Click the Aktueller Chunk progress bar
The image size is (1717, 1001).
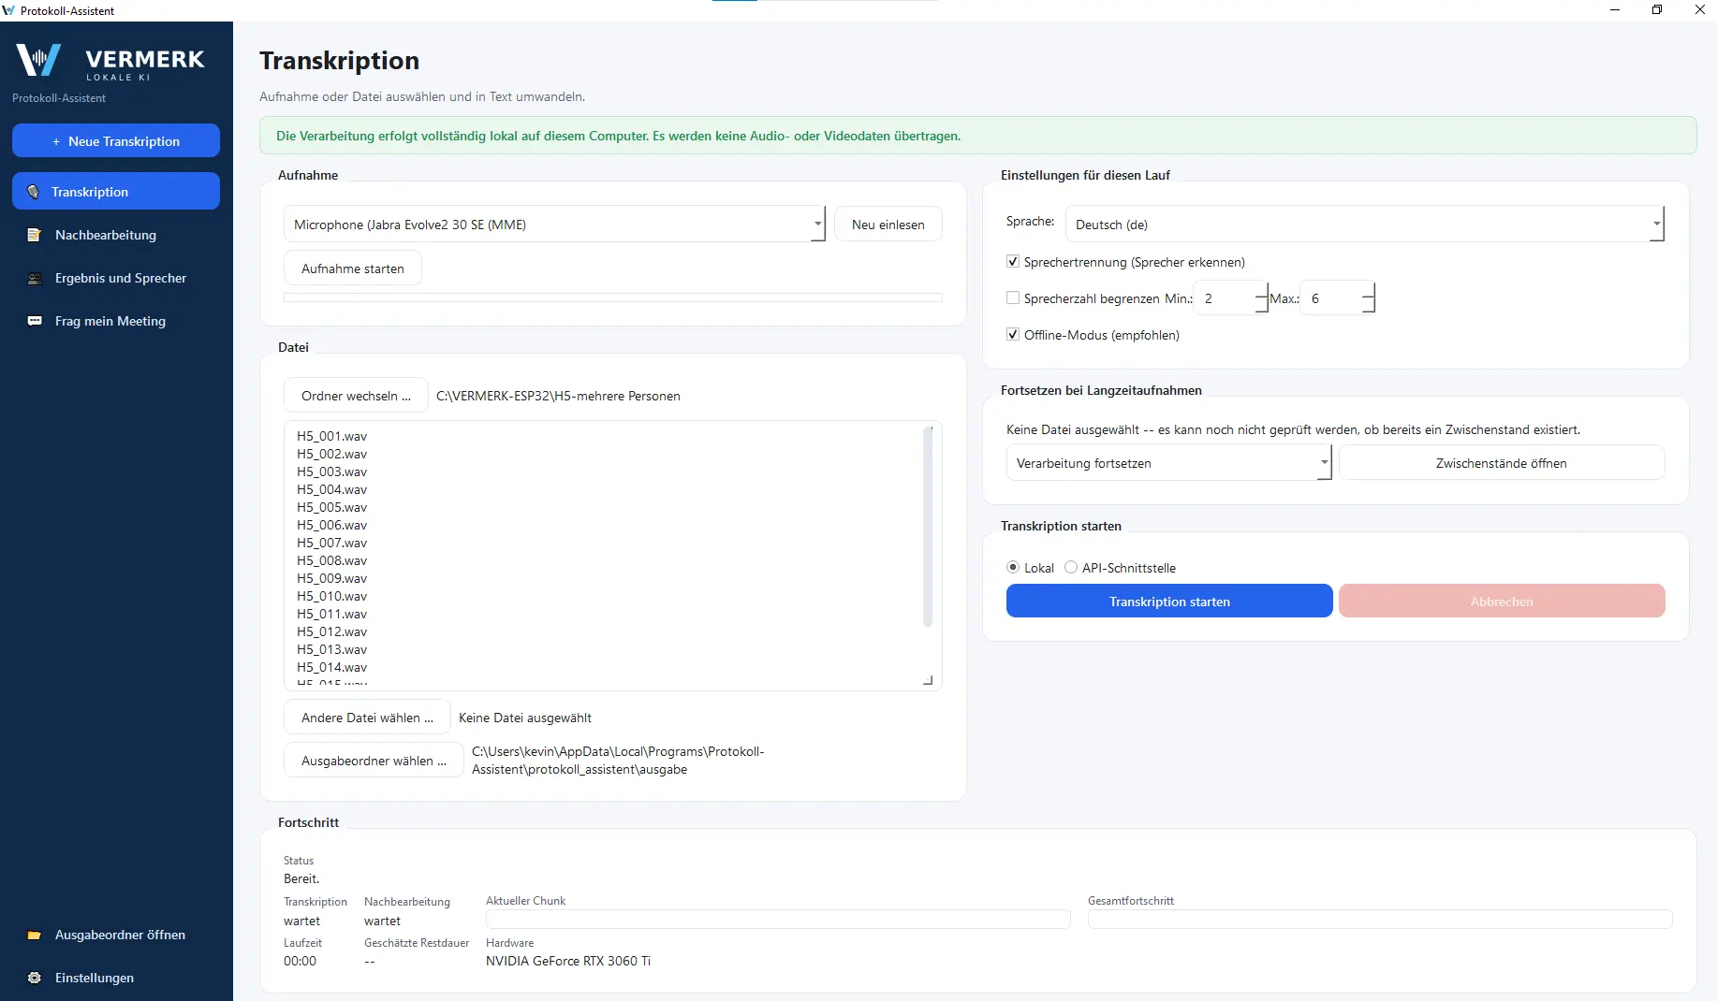pos(778,920)
